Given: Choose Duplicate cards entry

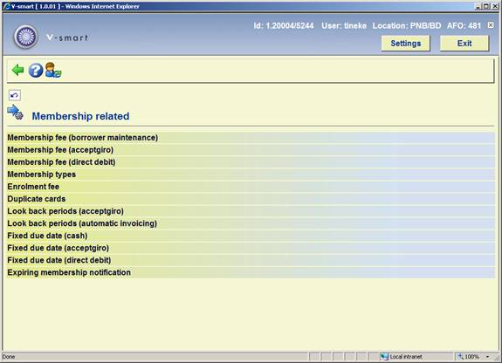Looking at the screenshot, I should 251,199.
